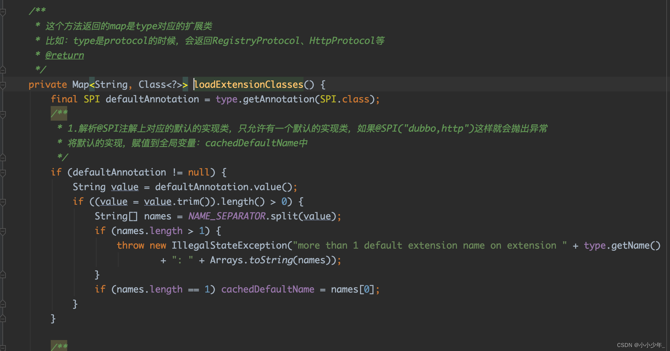
Task: Click fold end marker beside brace after throw statement
Action: (3, 275)
